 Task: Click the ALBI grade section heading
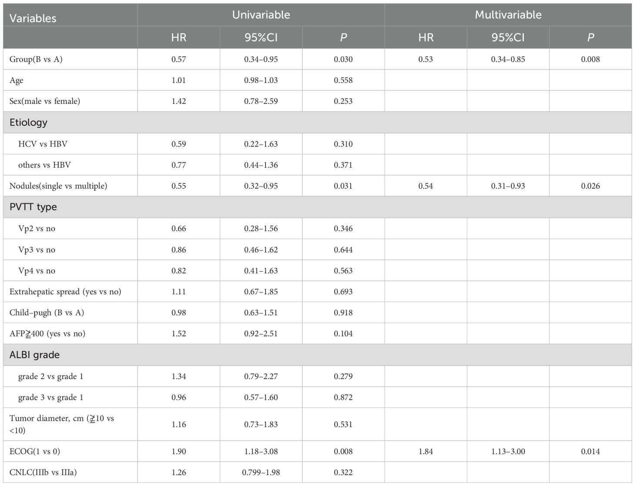point(34,355)
